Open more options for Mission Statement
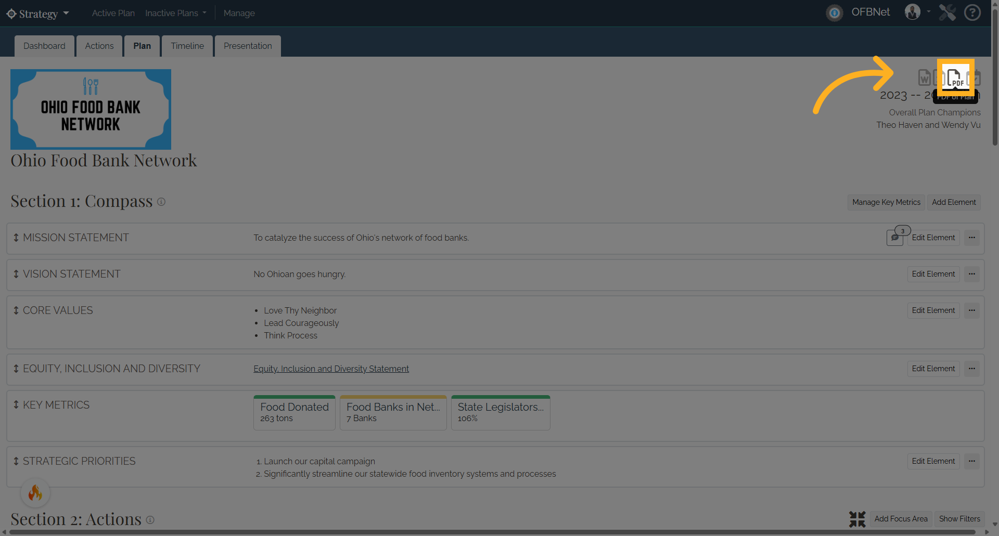This screenshot has width=999, height=536. [971, 238]
